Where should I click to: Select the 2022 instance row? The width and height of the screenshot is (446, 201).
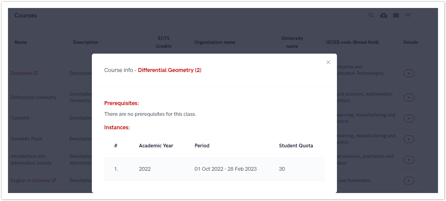tap(214, 169)
